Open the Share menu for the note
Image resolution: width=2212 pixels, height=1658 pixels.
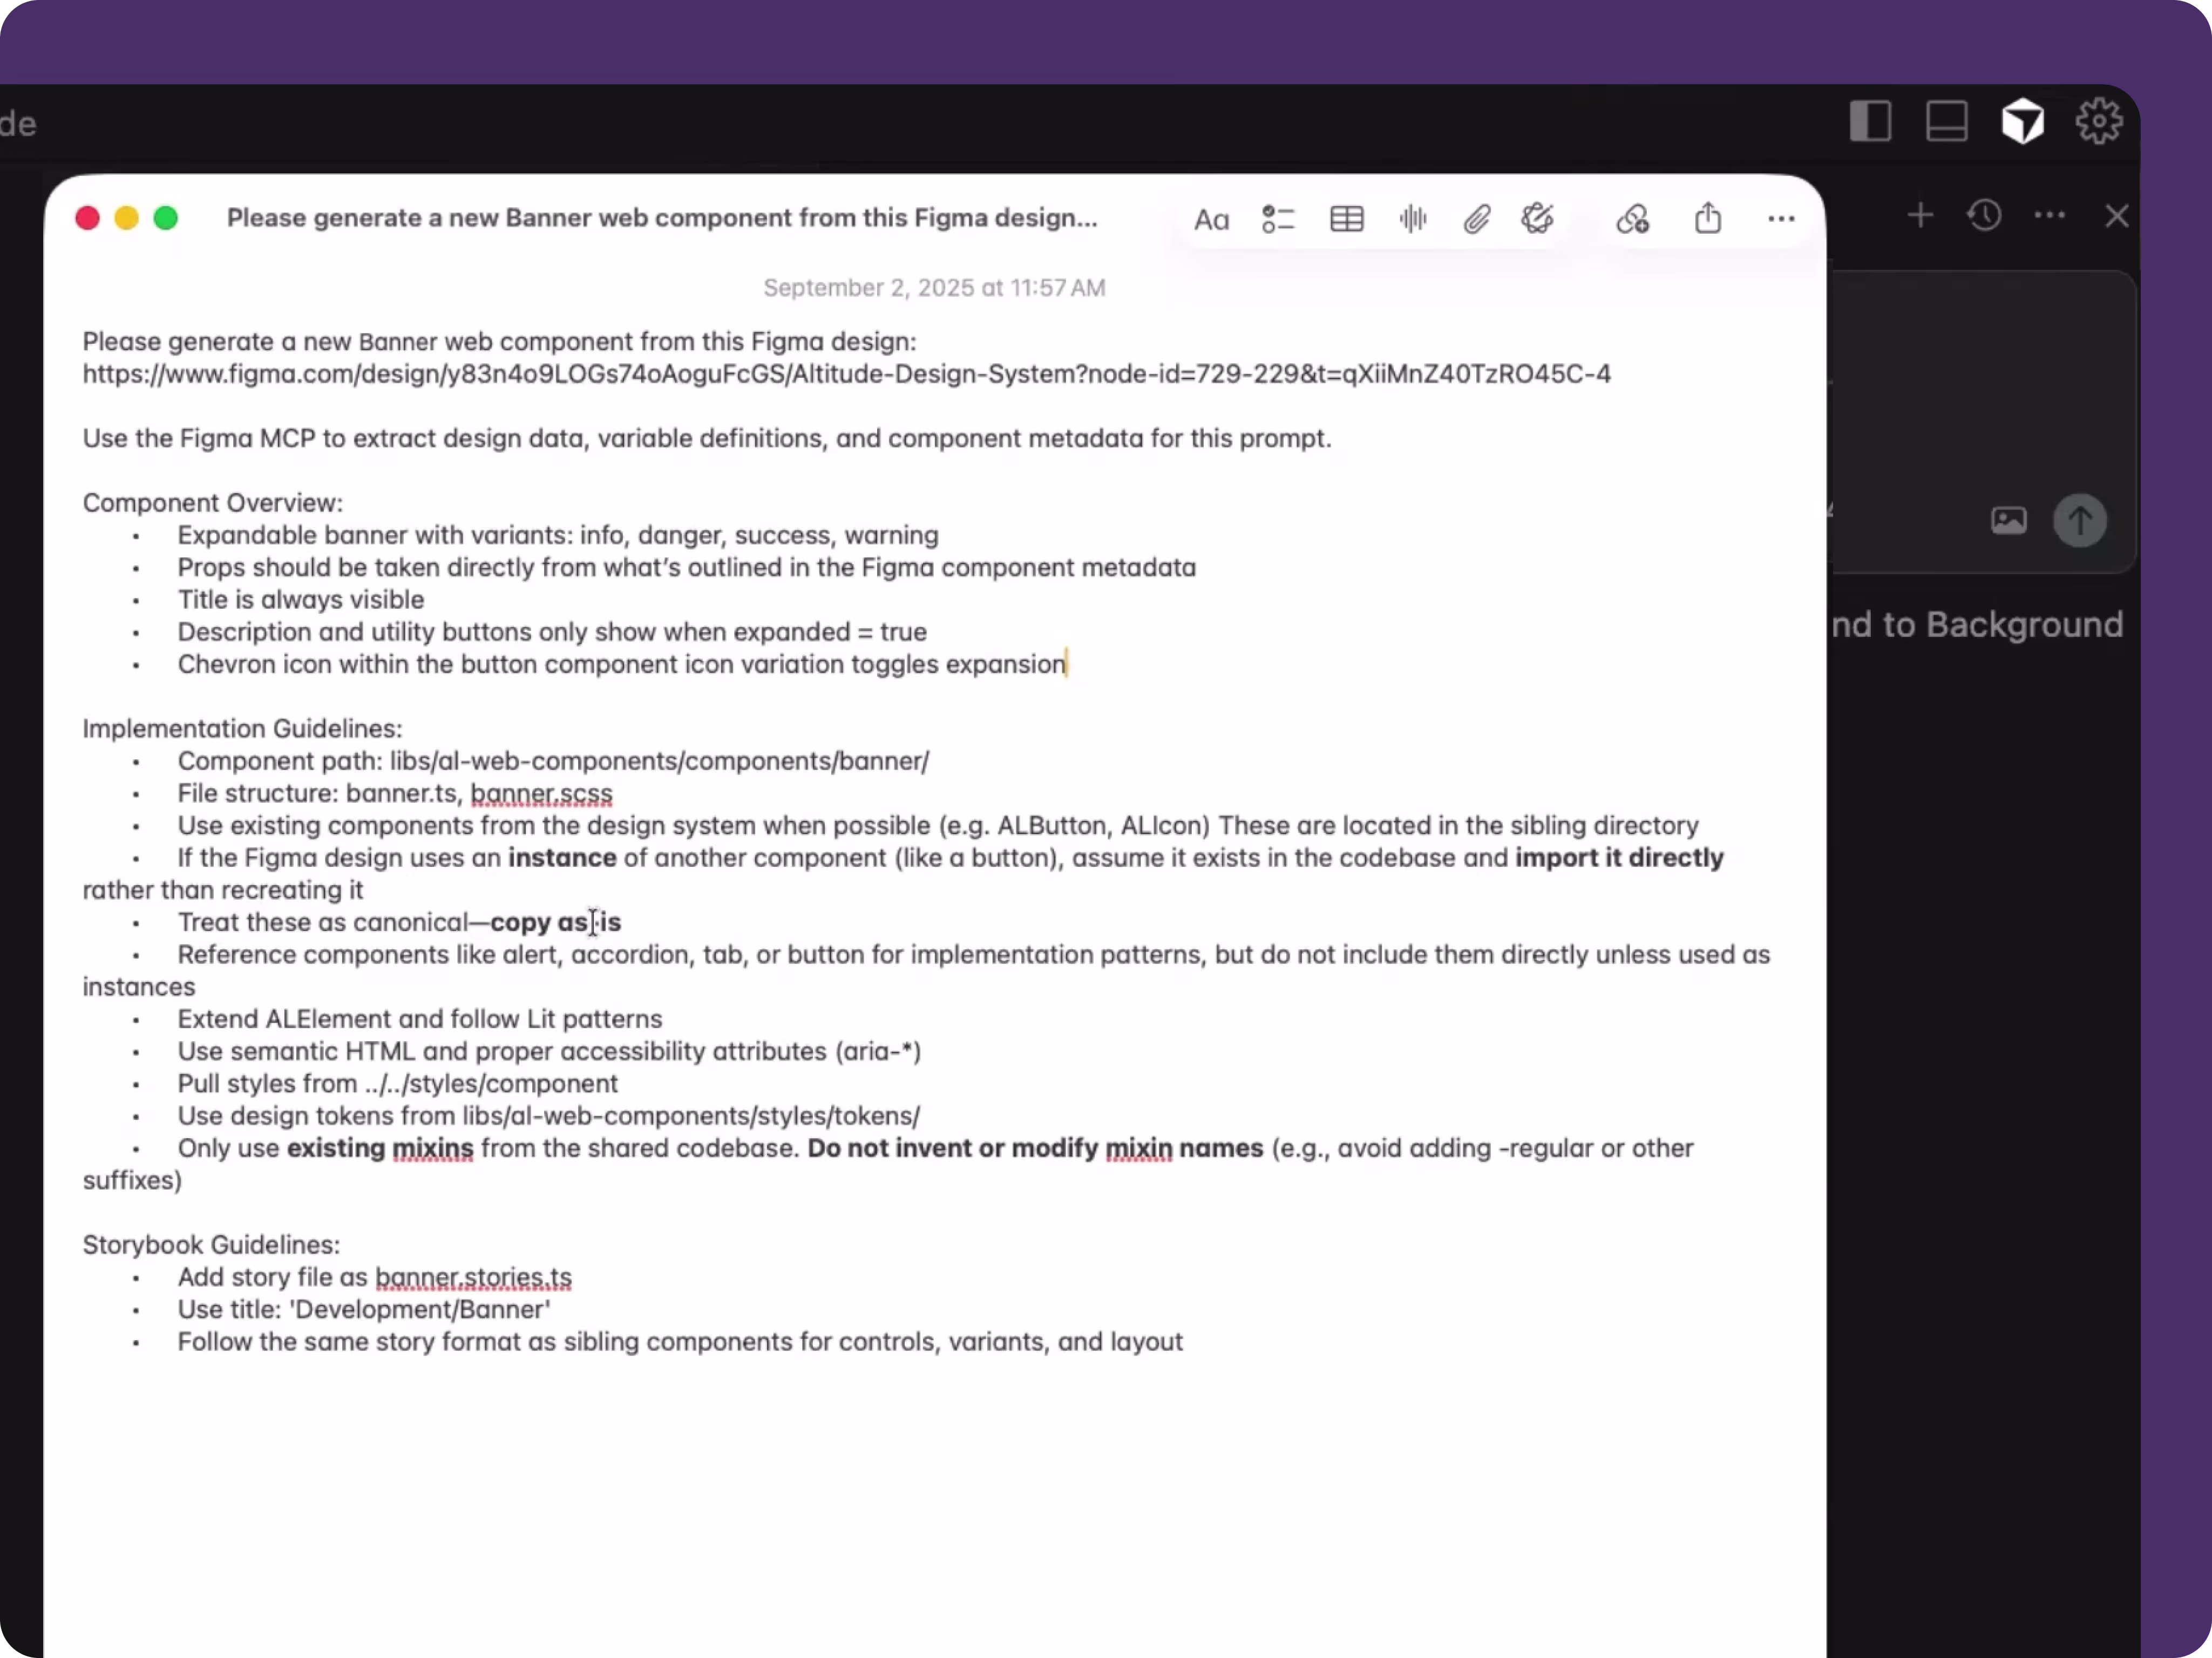pyautogui.click(x=1708, y=218)
